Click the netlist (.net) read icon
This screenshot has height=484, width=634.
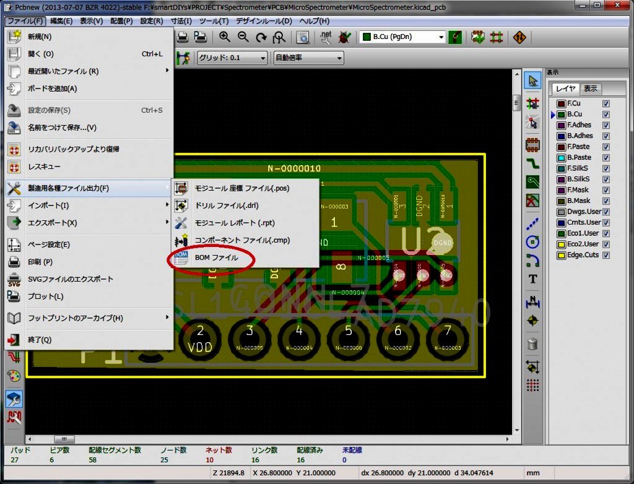pos(325,37)
